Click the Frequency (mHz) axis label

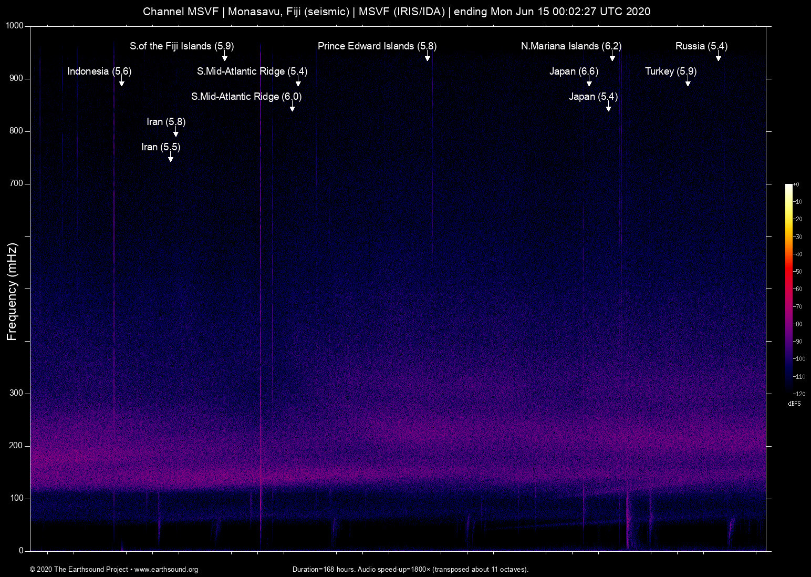point(12,292)
